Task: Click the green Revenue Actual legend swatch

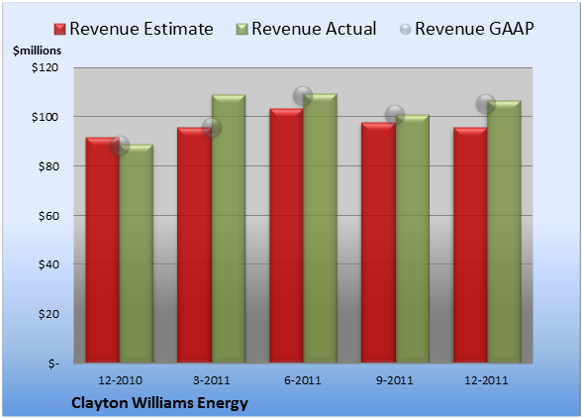Action: [x=242, y=30]
